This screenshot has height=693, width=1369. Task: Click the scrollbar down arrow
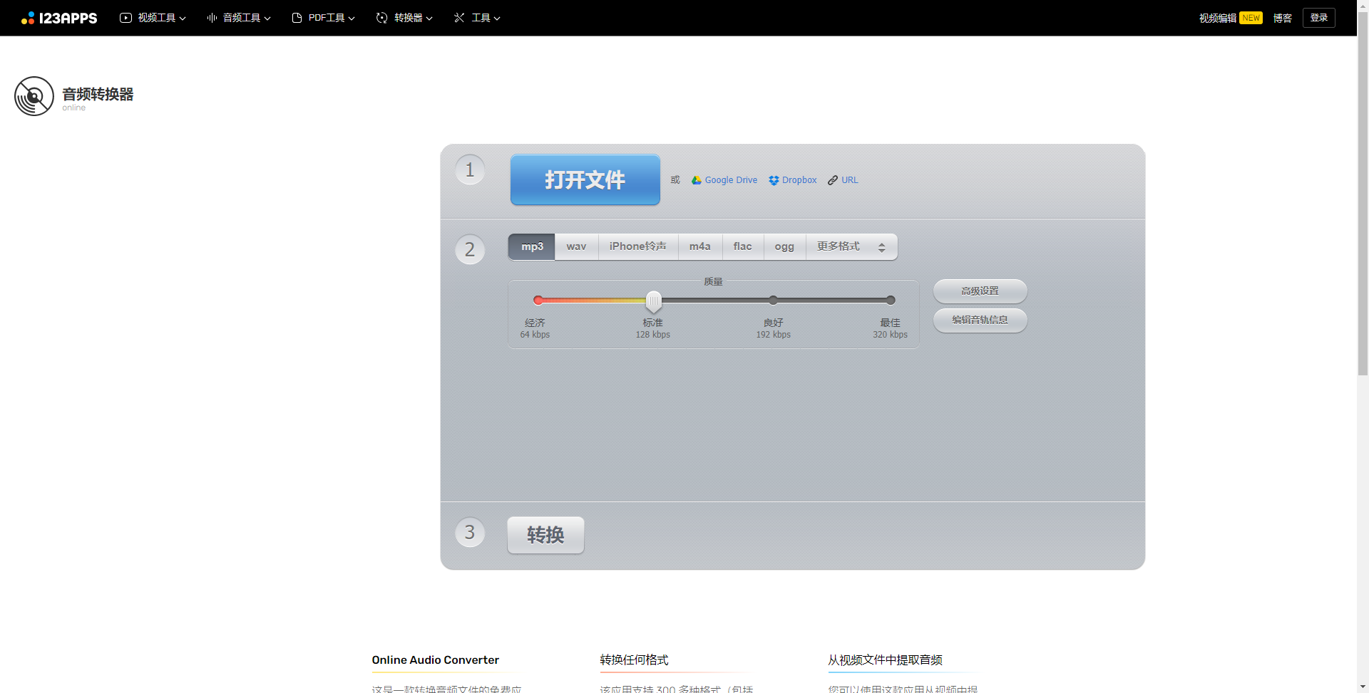1363,687
